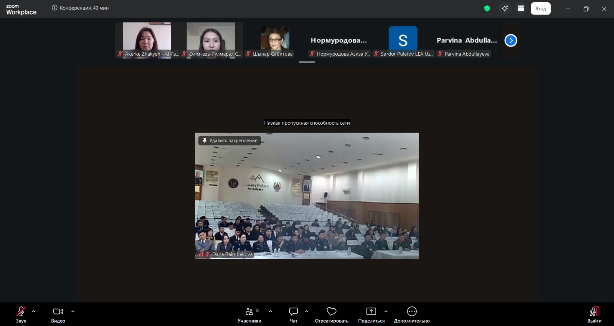Expand audio options arrow next to Звук

tap(34, 311)
